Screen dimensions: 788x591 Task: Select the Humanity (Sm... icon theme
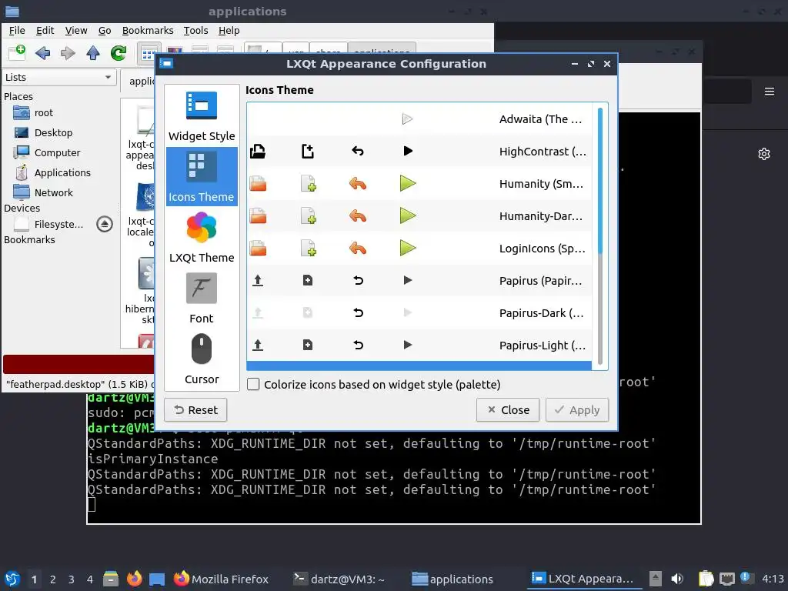click(419, 184)
